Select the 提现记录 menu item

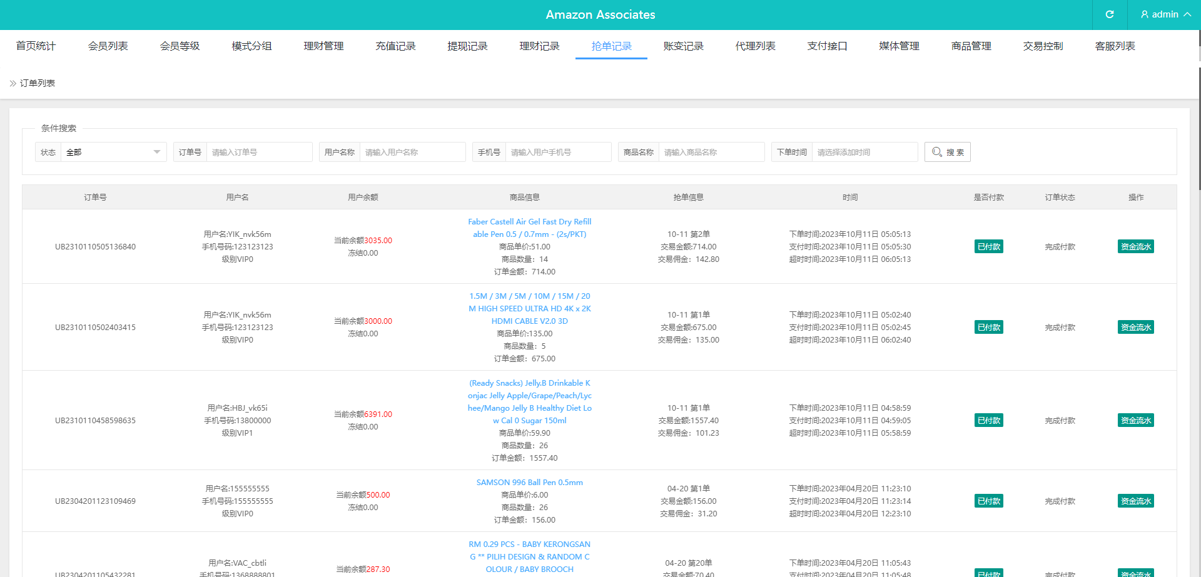467,46
